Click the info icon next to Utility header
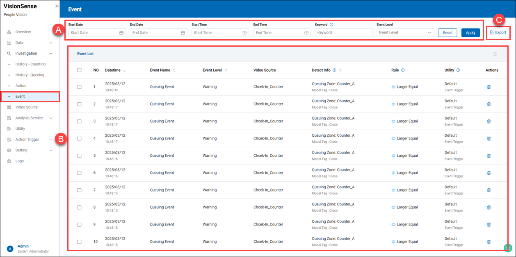516x257 pixels. [458, 70]
